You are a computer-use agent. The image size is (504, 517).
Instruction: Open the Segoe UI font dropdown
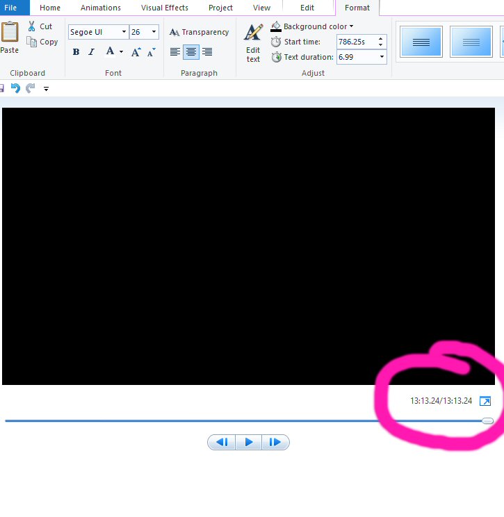(124, 32)
